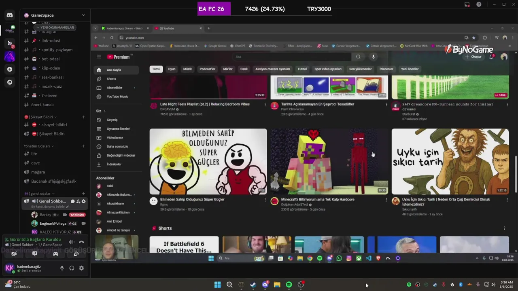Open the sikayet-bildiri text channel
The height and width of the screenshot is (291, 518).
coord(54,124)
